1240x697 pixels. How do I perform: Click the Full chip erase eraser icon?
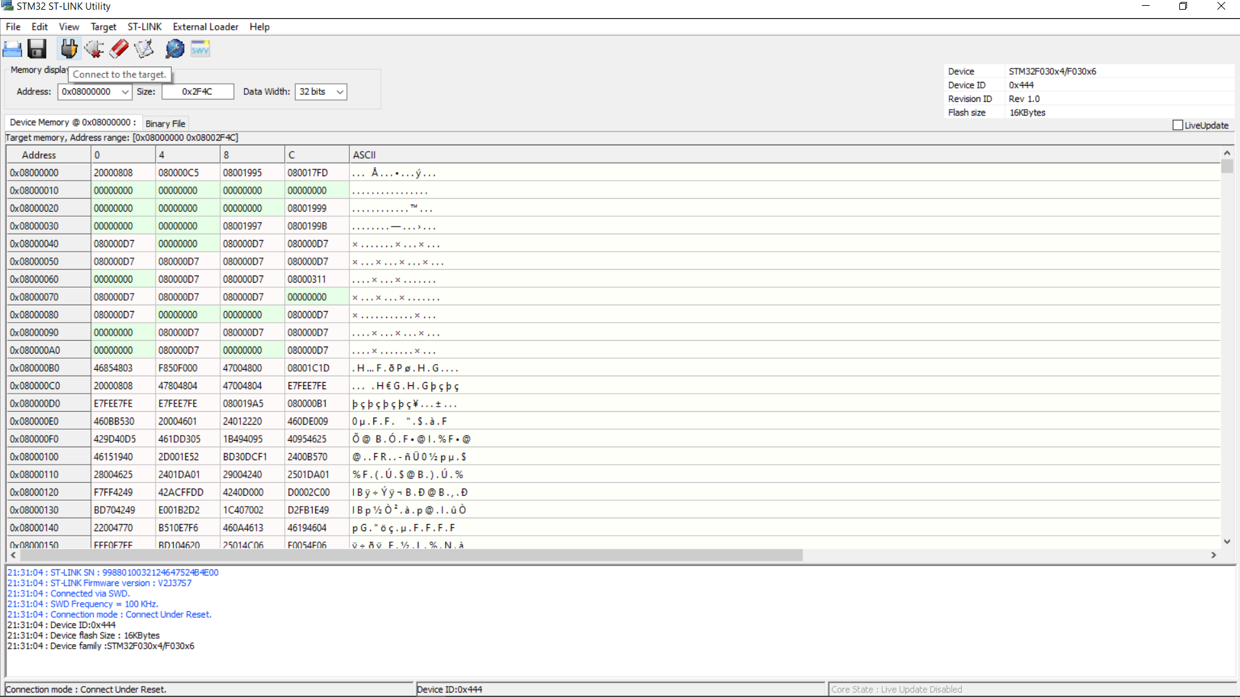click(x=119, y=49)
